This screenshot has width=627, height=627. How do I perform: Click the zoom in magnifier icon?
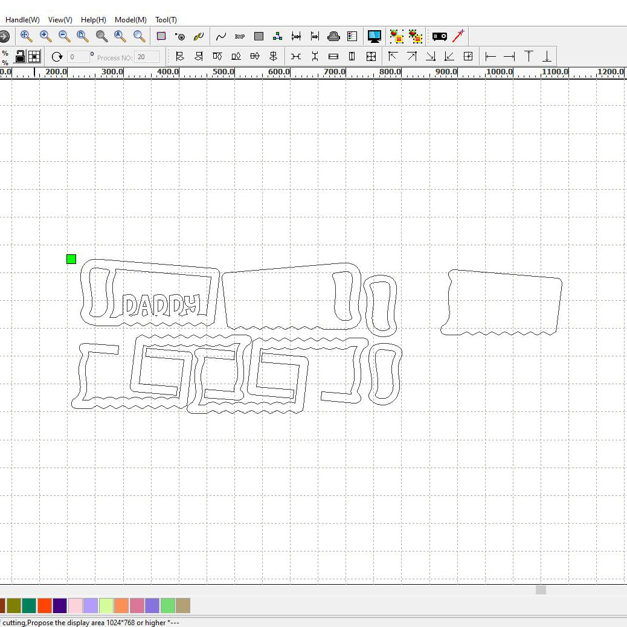pos(45,36)
